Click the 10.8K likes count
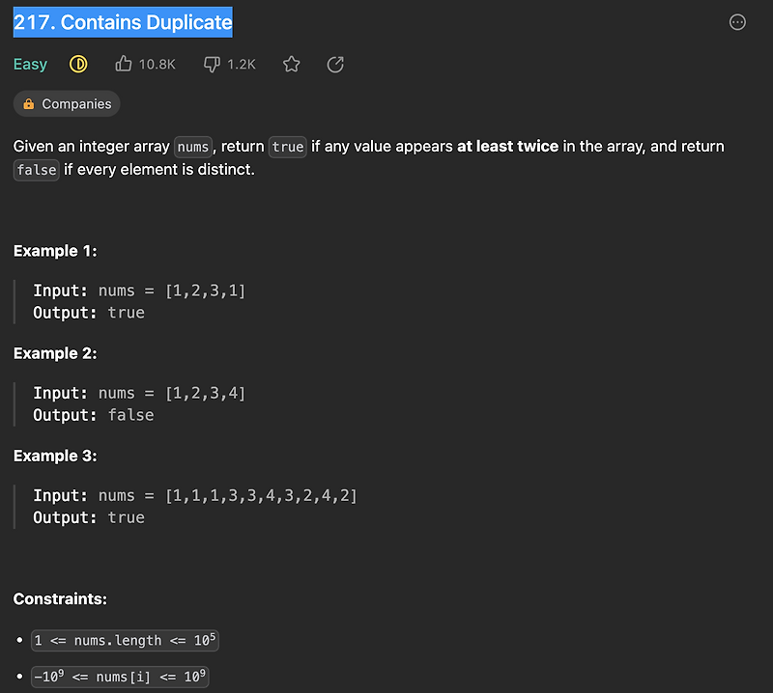 coord(157,64)
